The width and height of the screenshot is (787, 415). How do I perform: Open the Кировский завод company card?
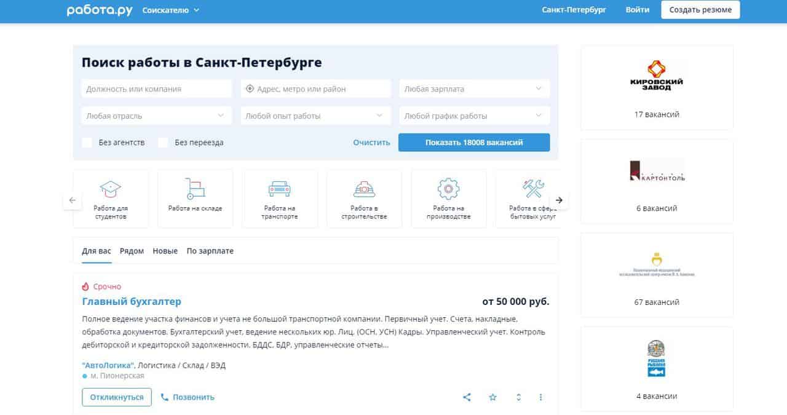pos(657,87)
